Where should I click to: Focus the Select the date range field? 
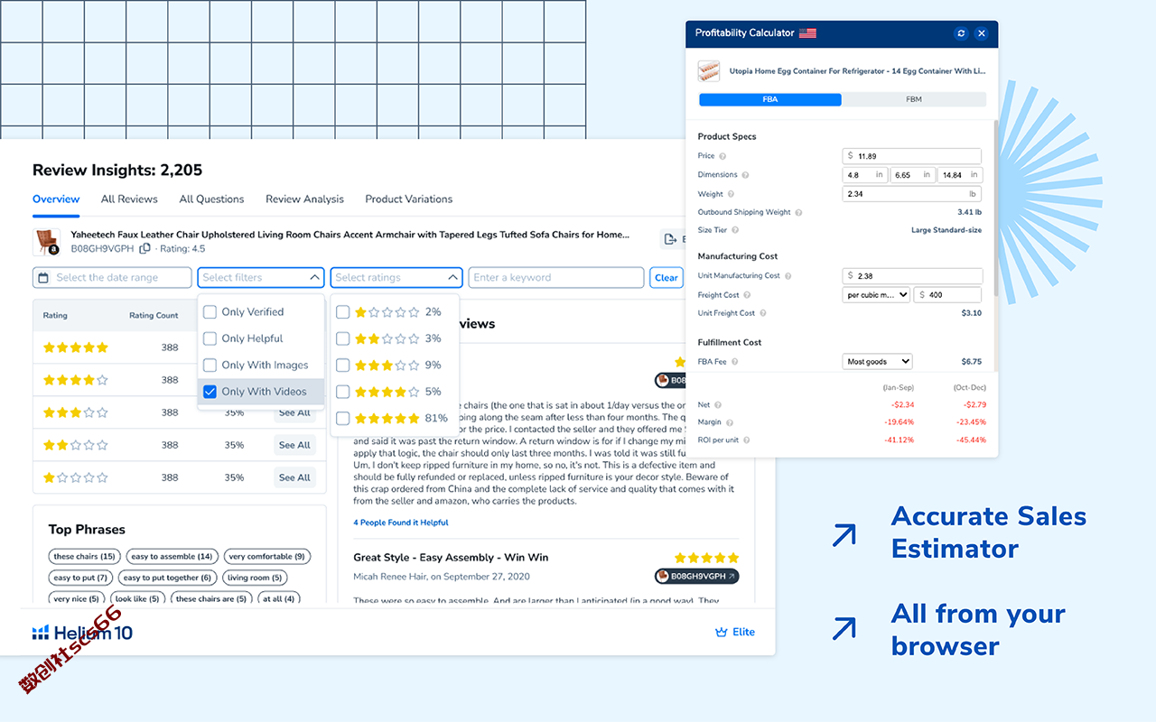click(112, 277)
